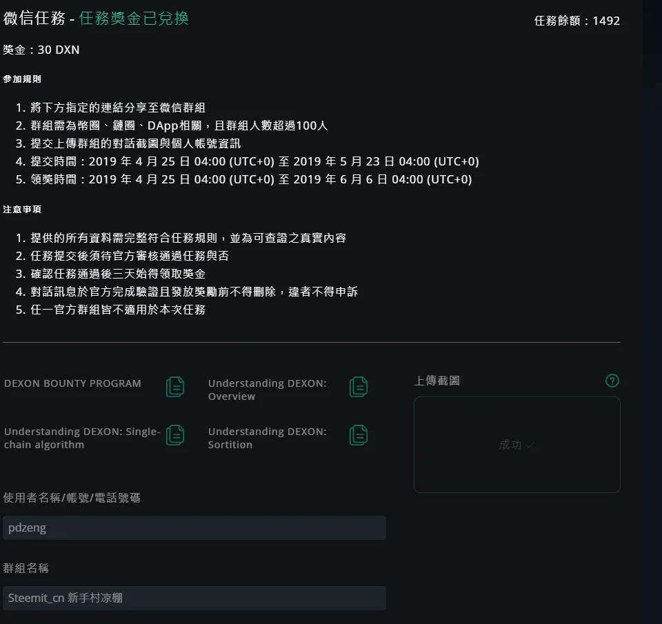Click the 任務餘額：1492 balance text
This screenshot has width=662, height=624.
click(x=576, y=21)
